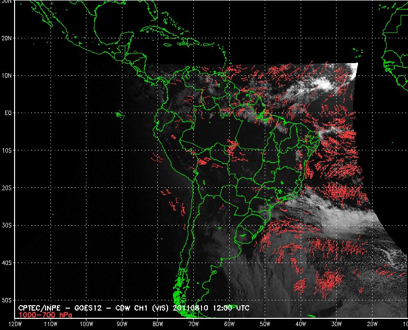This screenshot has width=408, height=330.
Task: Click the 10S latitude label
Action: [7, 150]
